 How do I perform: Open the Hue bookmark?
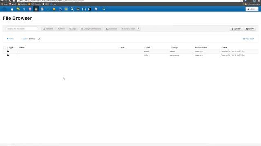[53, 4]
